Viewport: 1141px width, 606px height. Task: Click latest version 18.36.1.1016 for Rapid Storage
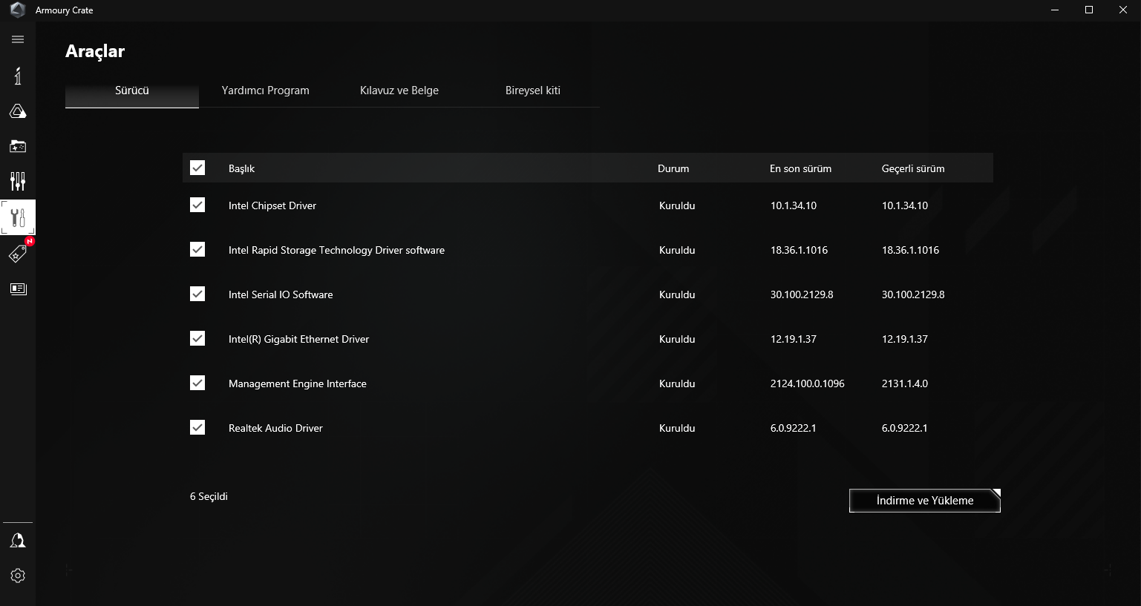pyautogui.click(x=799, y=250)
